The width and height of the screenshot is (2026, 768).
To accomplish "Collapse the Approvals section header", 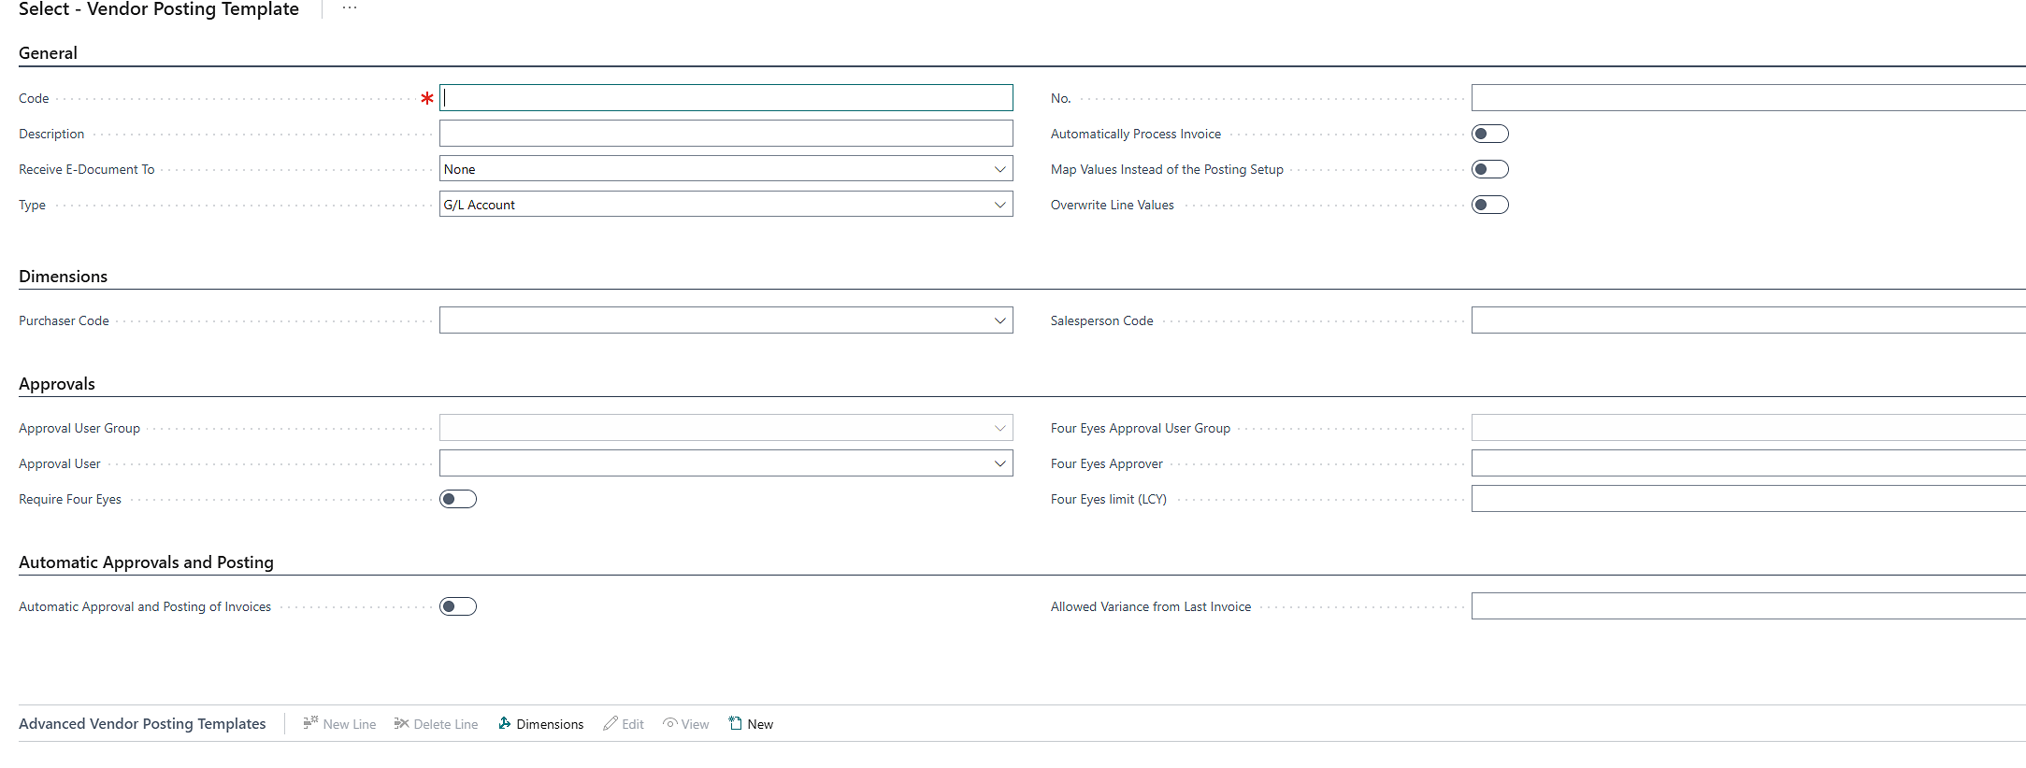I will [57, 384].
